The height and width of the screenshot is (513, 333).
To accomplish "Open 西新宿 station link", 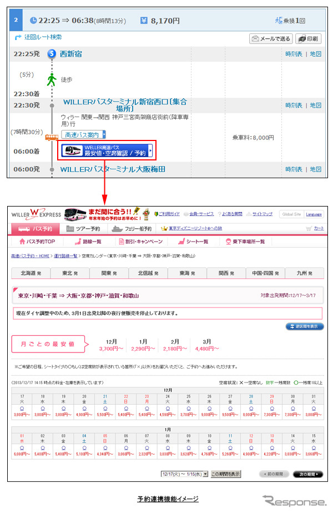I will (70, 54).
